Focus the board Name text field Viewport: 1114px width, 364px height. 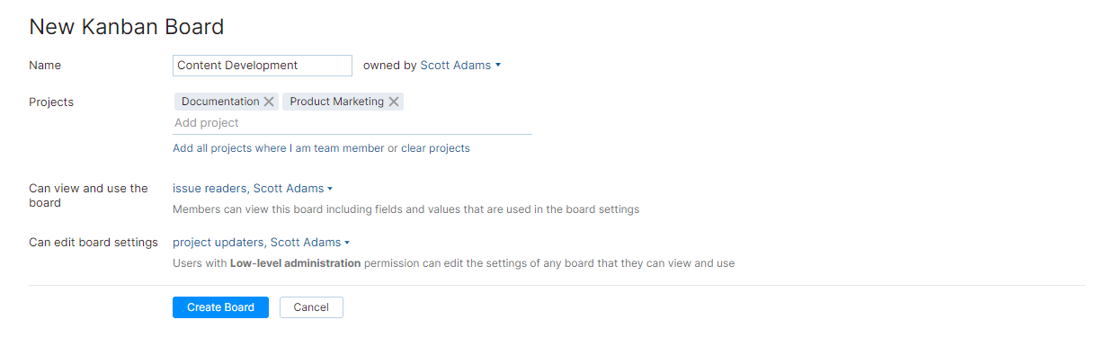point(262,65)
